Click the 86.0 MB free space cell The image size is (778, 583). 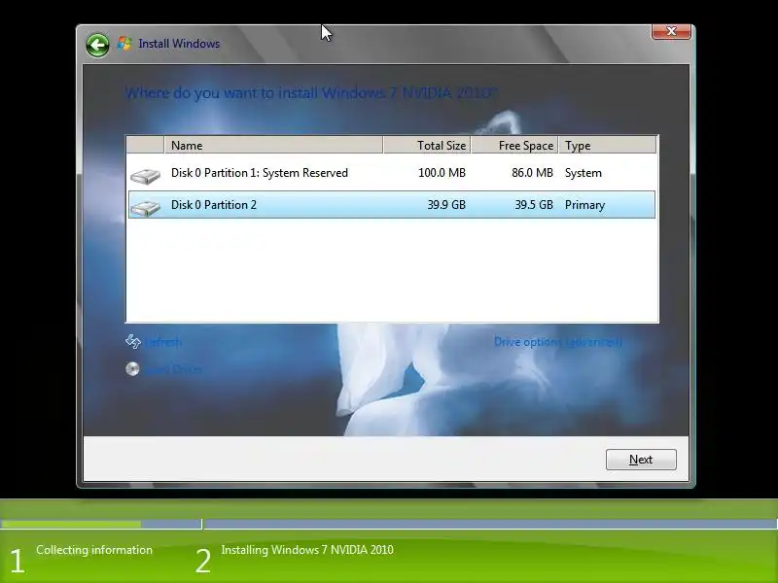532,173
